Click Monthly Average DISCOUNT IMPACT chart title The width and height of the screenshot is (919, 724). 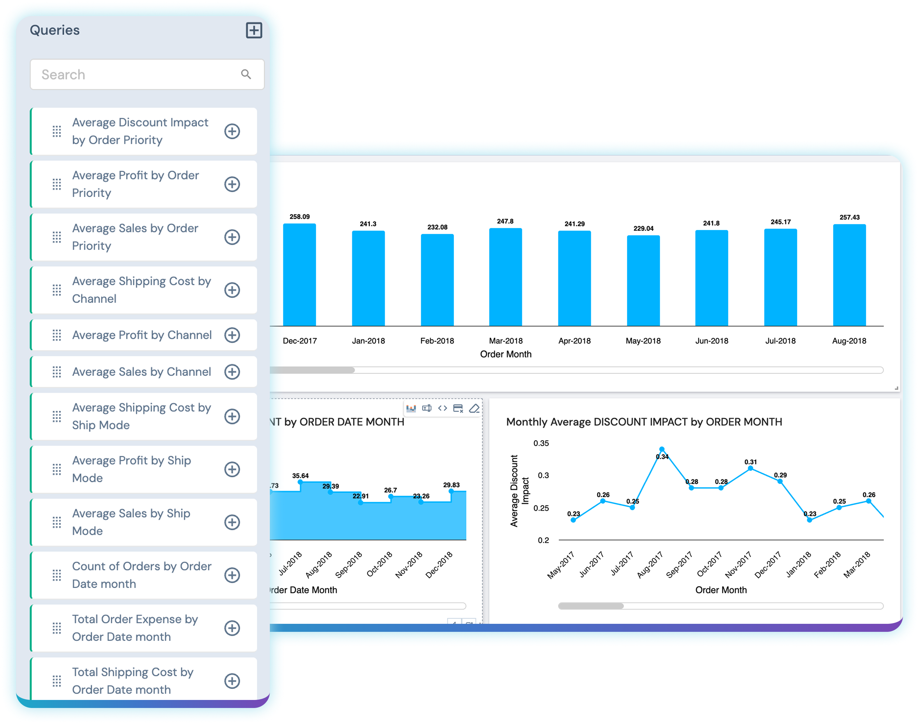point(644,422)
